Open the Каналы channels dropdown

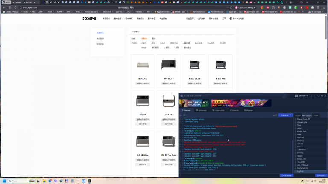[286, 115]
